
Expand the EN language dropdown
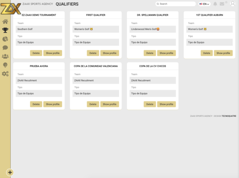204,4
